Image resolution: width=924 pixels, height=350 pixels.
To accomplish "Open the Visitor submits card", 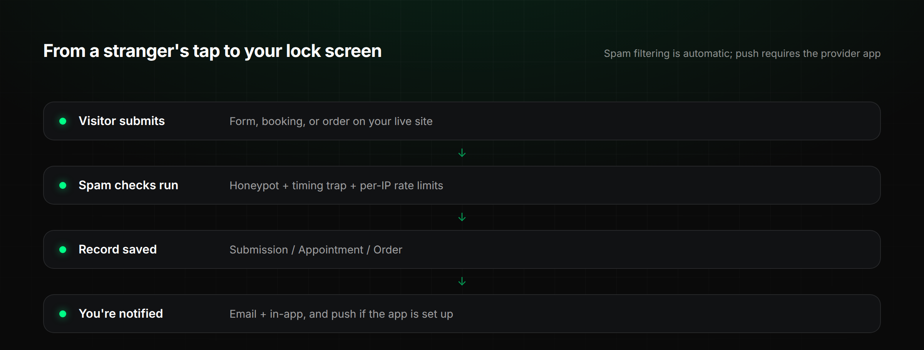I will (x=462, y=121).
